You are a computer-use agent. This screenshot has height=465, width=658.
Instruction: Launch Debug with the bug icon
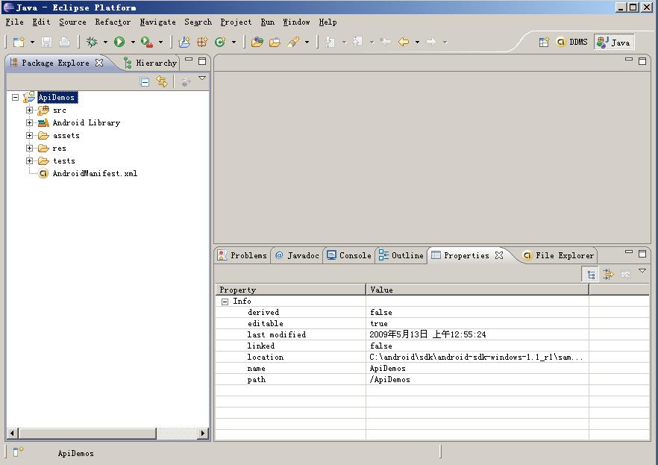click(x=92, y=42)
